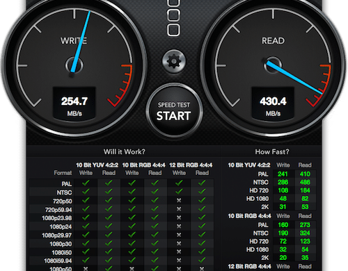Click the 241 PAL write value
The height and width of the screenshot is (271, 348).
click(x=283, y=174)
